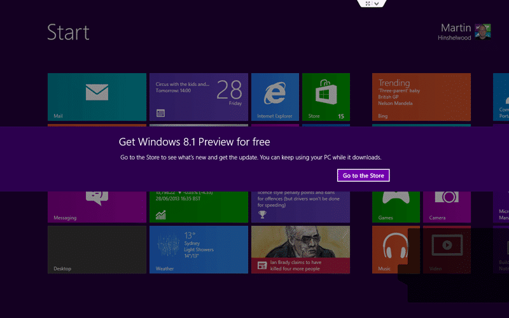This screenshot has height=318, width=509.
Task: Click the Start heading text
Action: [x=68, y=32]
